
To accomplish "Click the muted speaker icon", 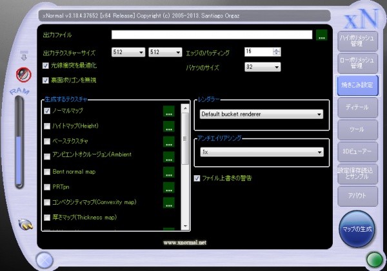I will [x=24, y=75].
